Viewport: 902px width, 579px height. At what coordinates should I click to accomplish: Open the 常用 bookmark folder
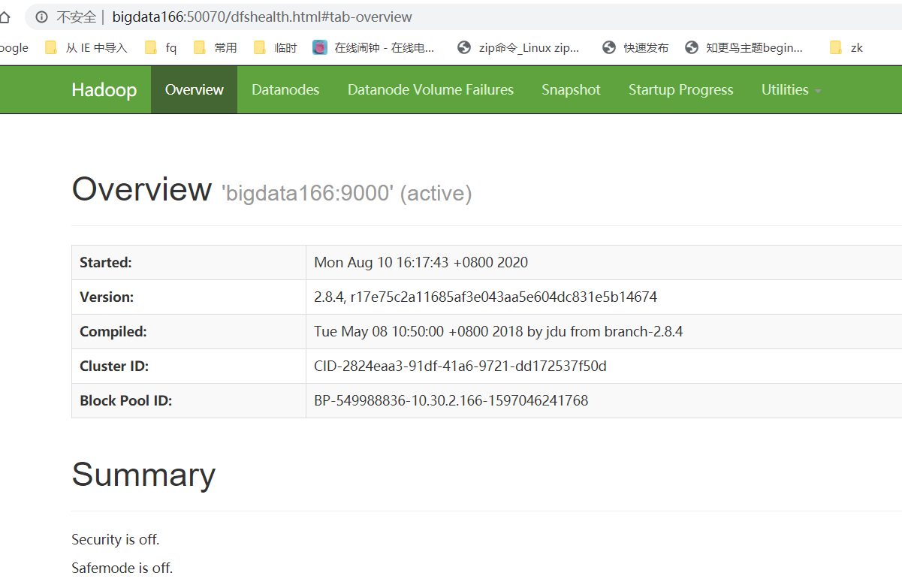click(216, 48)
